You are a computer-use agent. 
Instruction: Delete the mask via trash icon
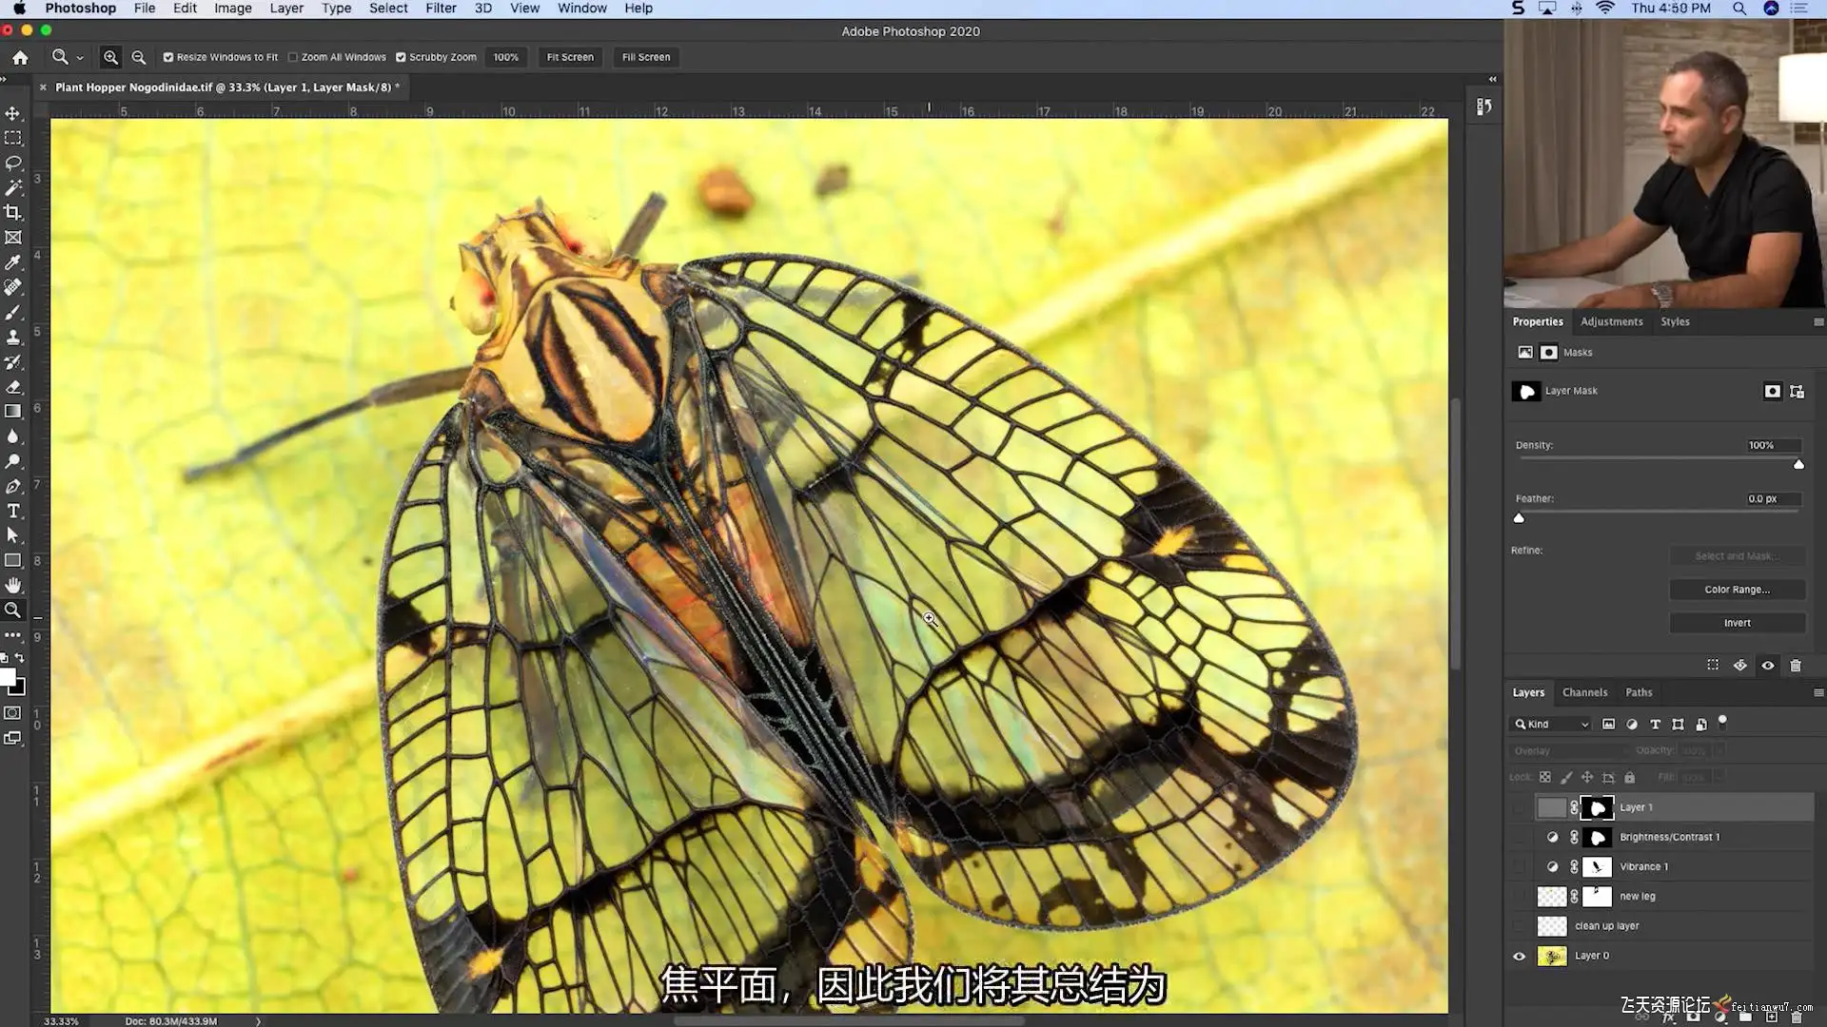pos(1796,666)
